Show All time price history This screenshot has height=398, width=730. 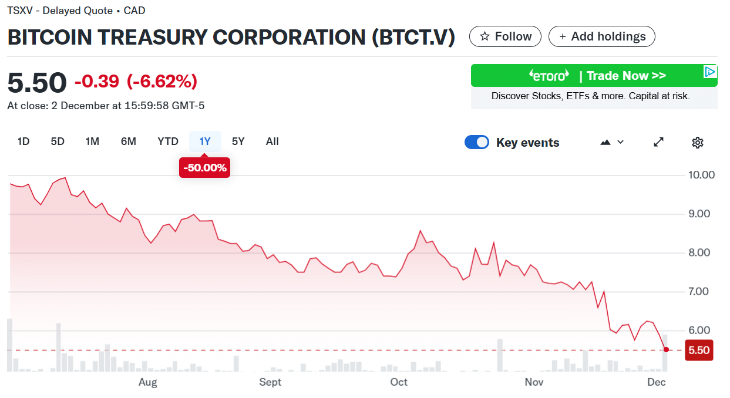(273, 141)
